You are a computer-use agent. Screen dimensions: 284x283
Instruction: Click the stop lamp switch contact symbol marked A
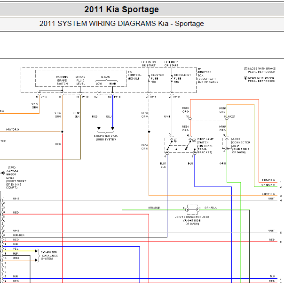tap(194, 141)
